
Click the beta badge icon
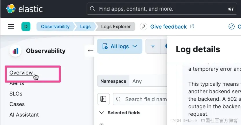coord(144,27)
